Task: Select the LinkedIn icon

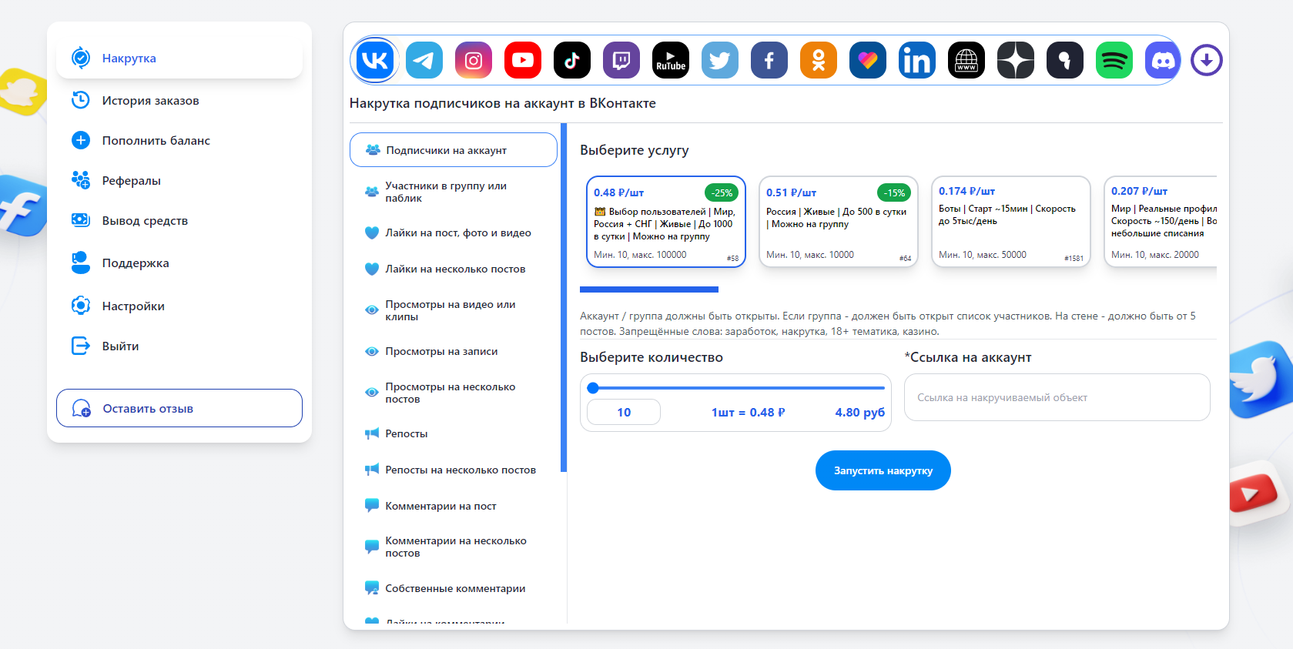Action: tap(917, 60)
